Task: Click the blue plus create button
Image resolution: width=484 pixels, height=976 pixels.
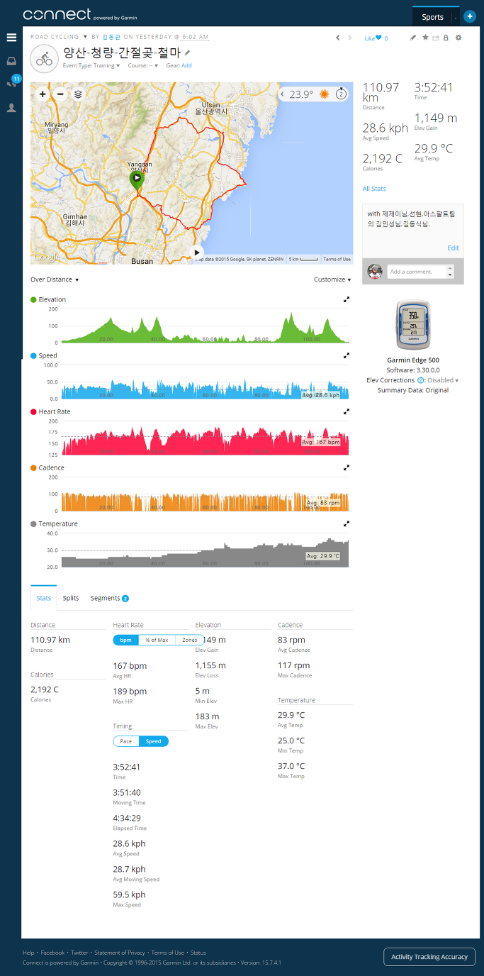Action: tap(469, 16)
